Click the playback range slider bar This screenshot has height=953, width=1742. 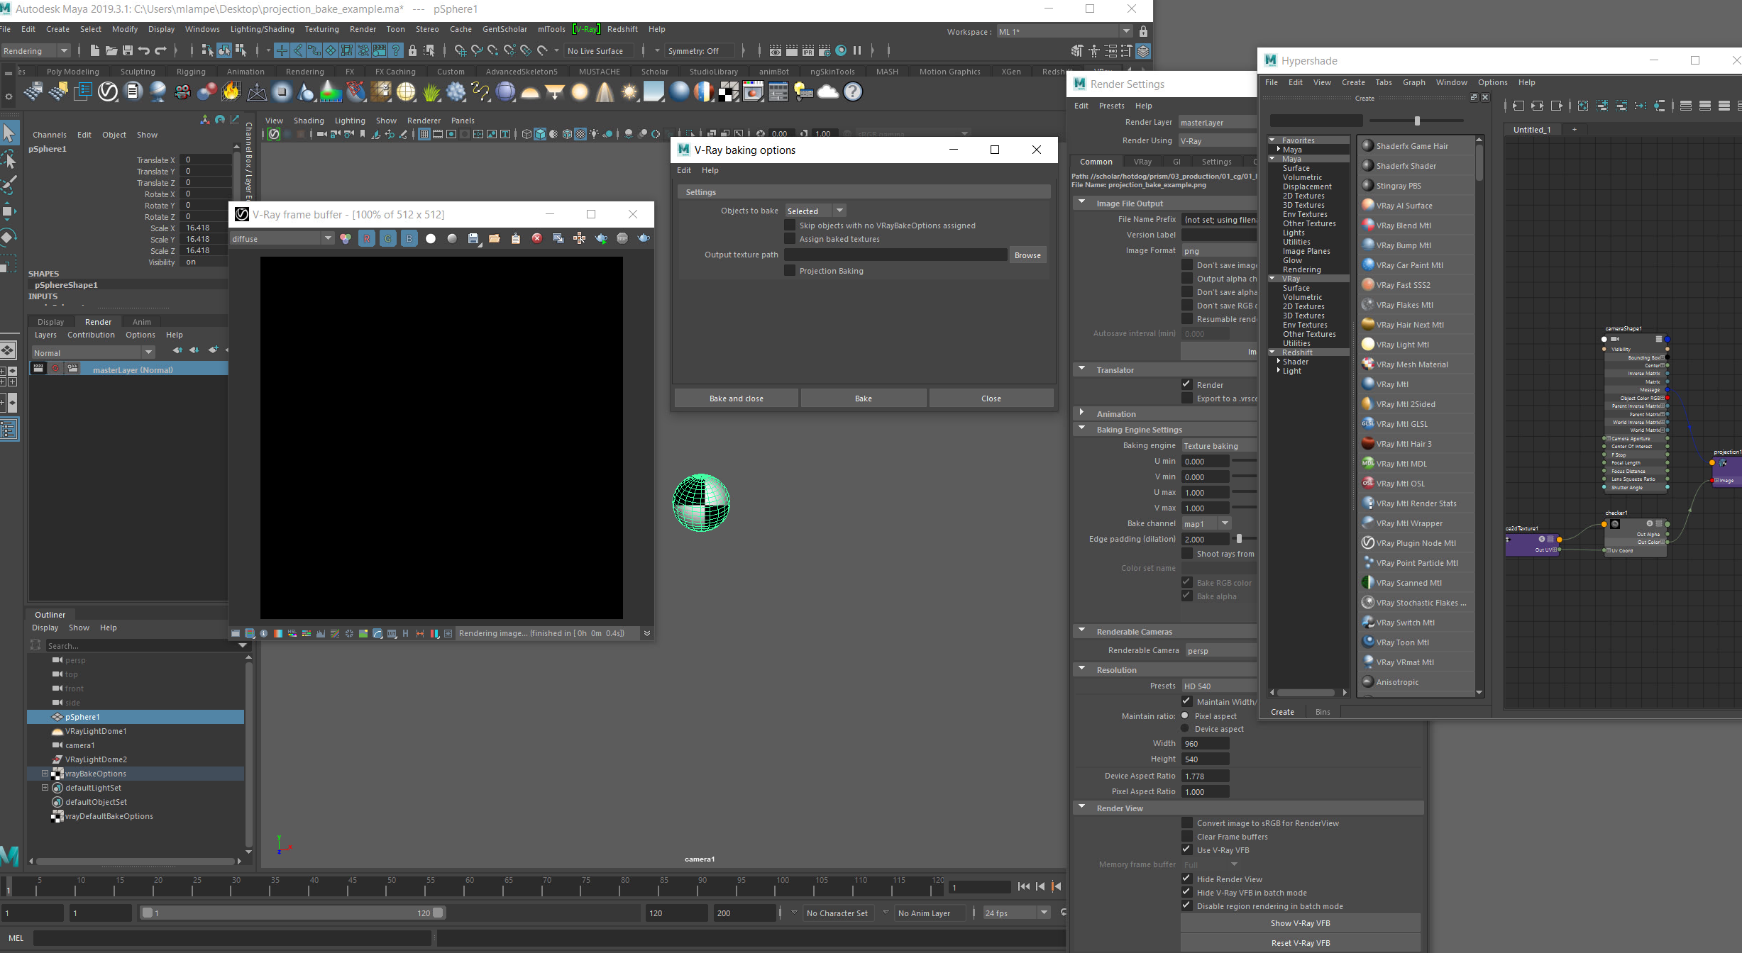(292, 913)
